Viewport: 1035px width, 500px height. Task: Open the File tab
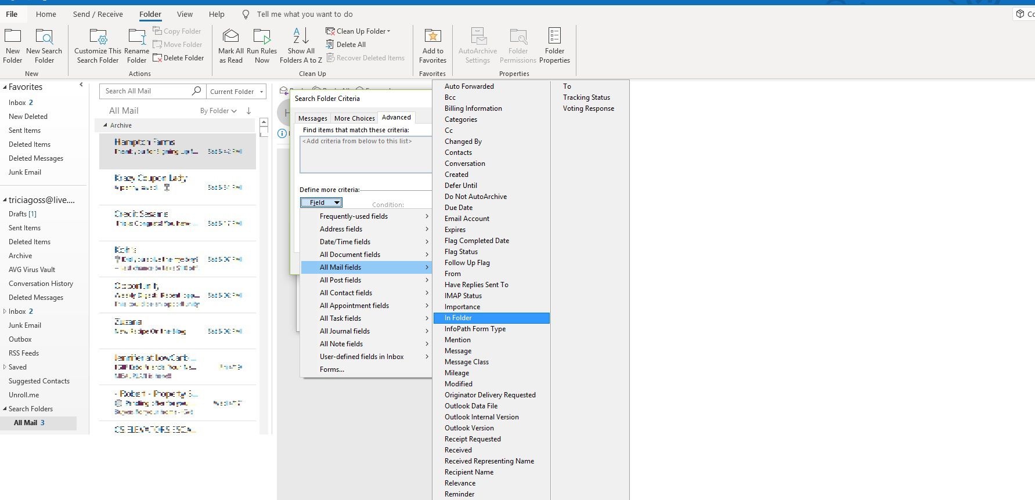click(x=12, y=14)
